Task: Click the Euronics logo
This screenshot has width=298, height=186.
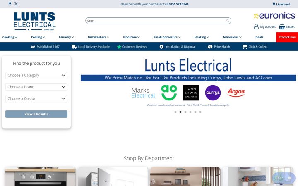Action: click(x=274, y=16)
